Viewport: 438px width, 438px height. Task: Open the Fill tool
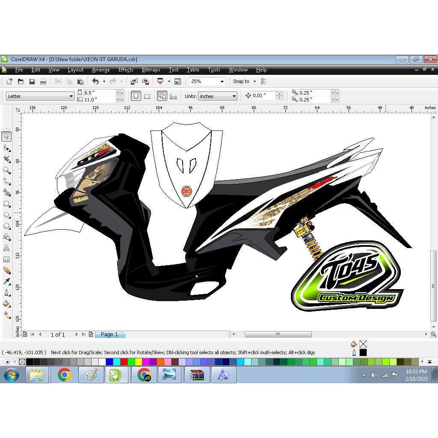click(6, 304)
